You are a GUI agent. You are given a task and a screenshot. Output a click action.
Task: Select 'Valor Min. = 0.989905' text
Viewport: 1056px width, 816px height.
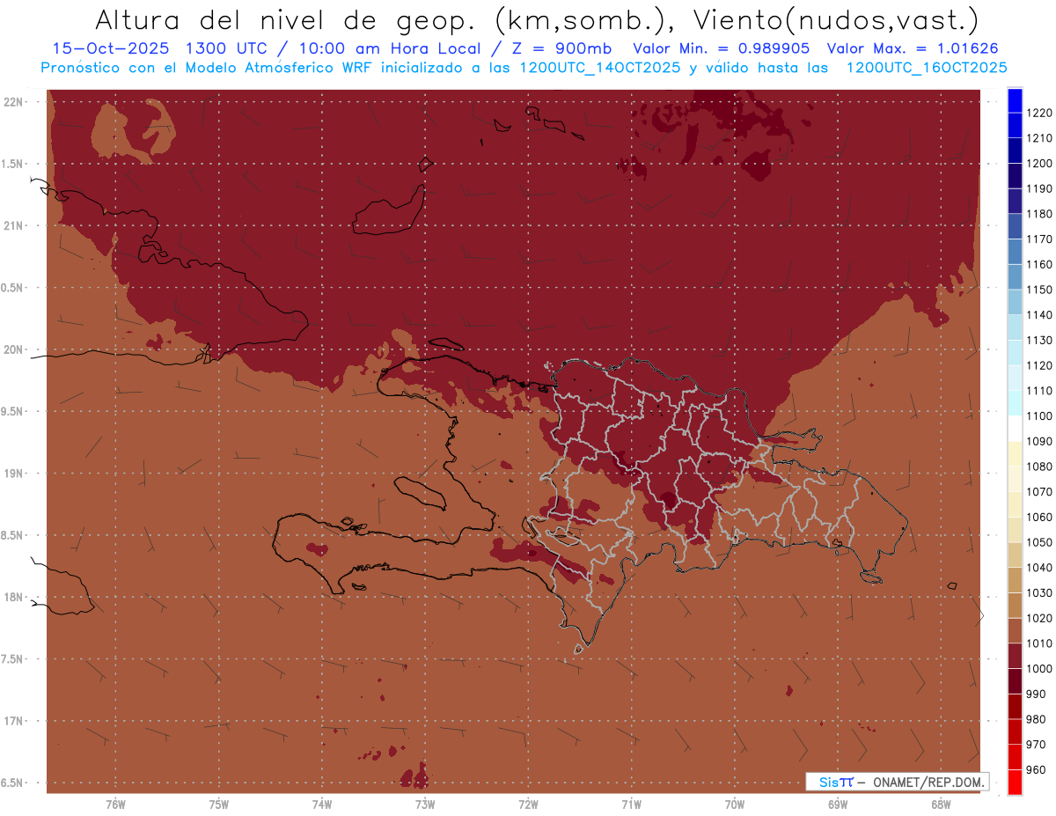click(x=722, y=48)
